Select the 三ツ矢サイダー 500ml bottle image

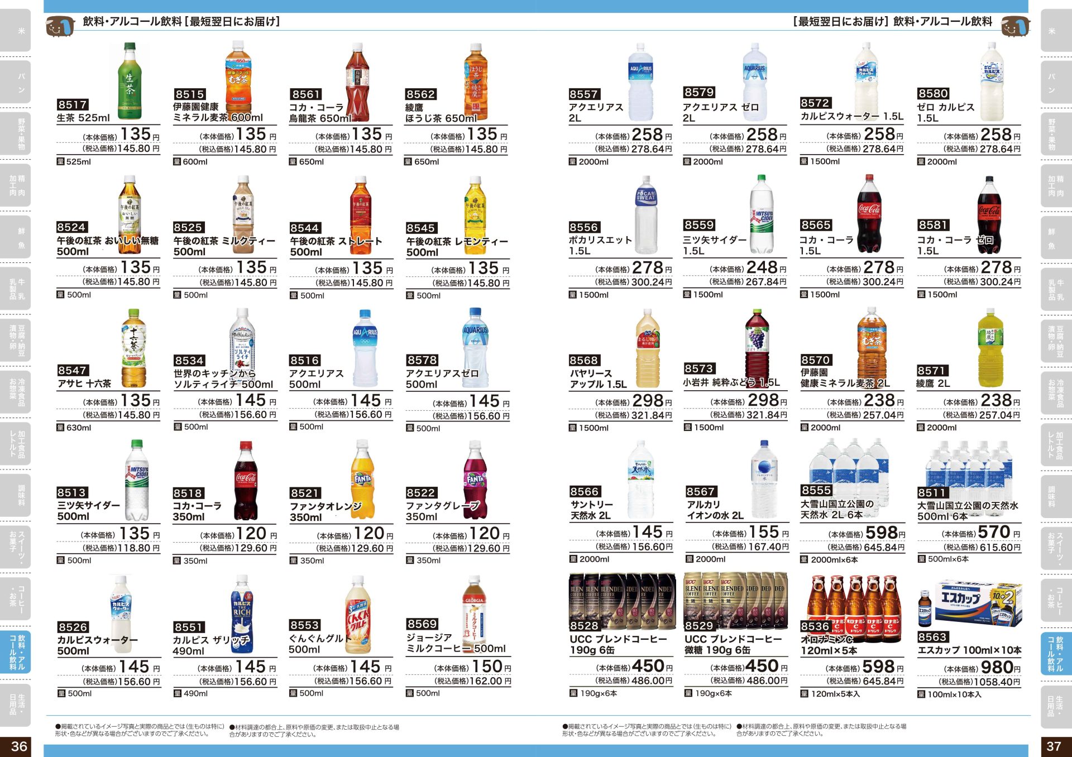click(137, 480)
